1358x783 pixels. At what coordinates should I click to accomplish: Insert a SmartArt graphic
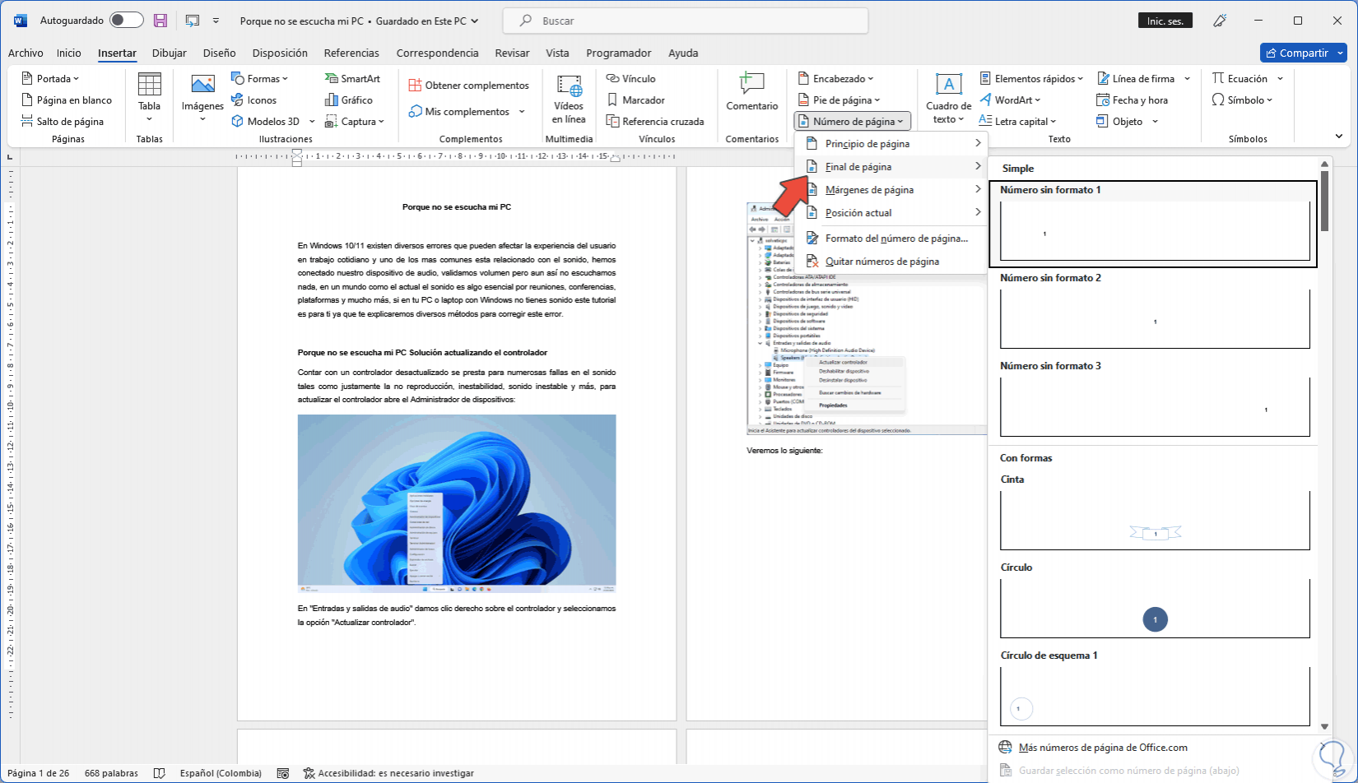[354, 78]
